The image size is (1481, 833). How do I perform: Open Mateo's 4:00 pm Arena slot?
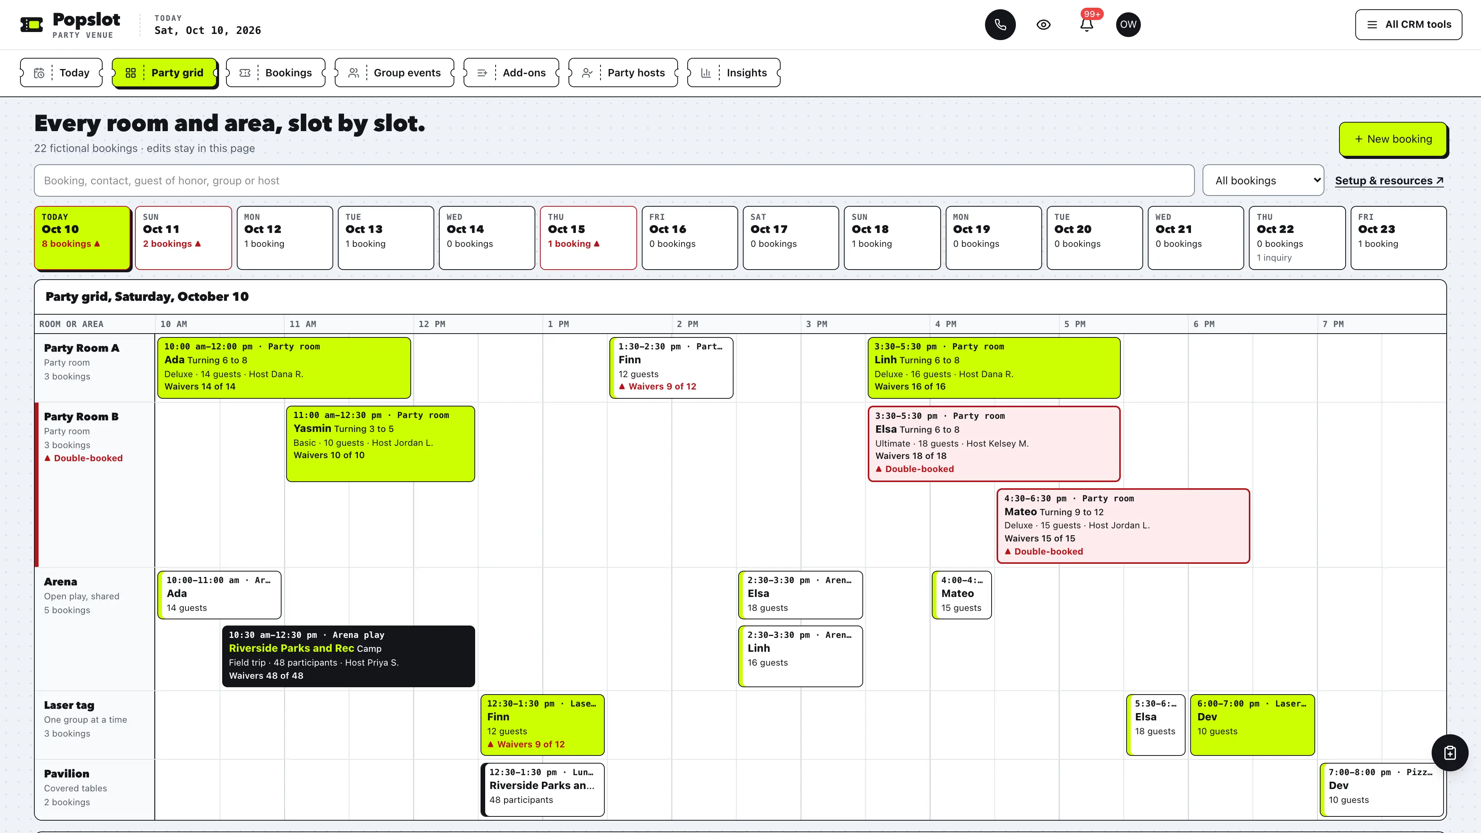pyautogui.click(x=961, y=594)
